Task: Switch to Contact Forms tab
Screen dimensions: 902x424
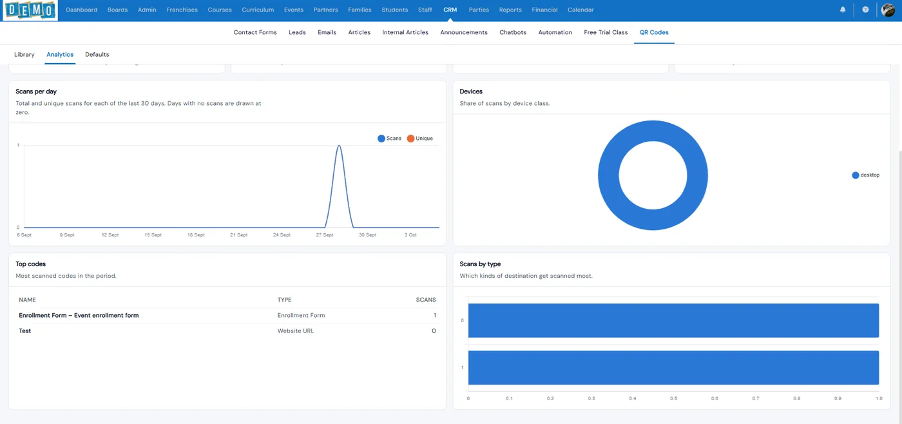Action: [255, 32]
